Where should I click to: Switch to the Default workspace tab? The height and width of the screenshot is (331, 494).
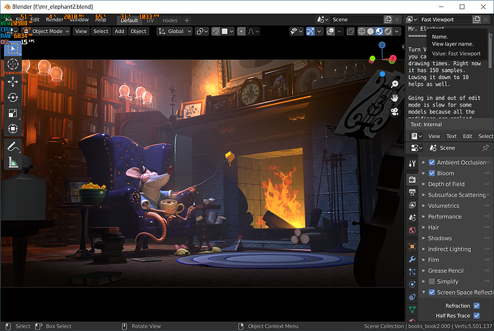(x=129, y=21)
